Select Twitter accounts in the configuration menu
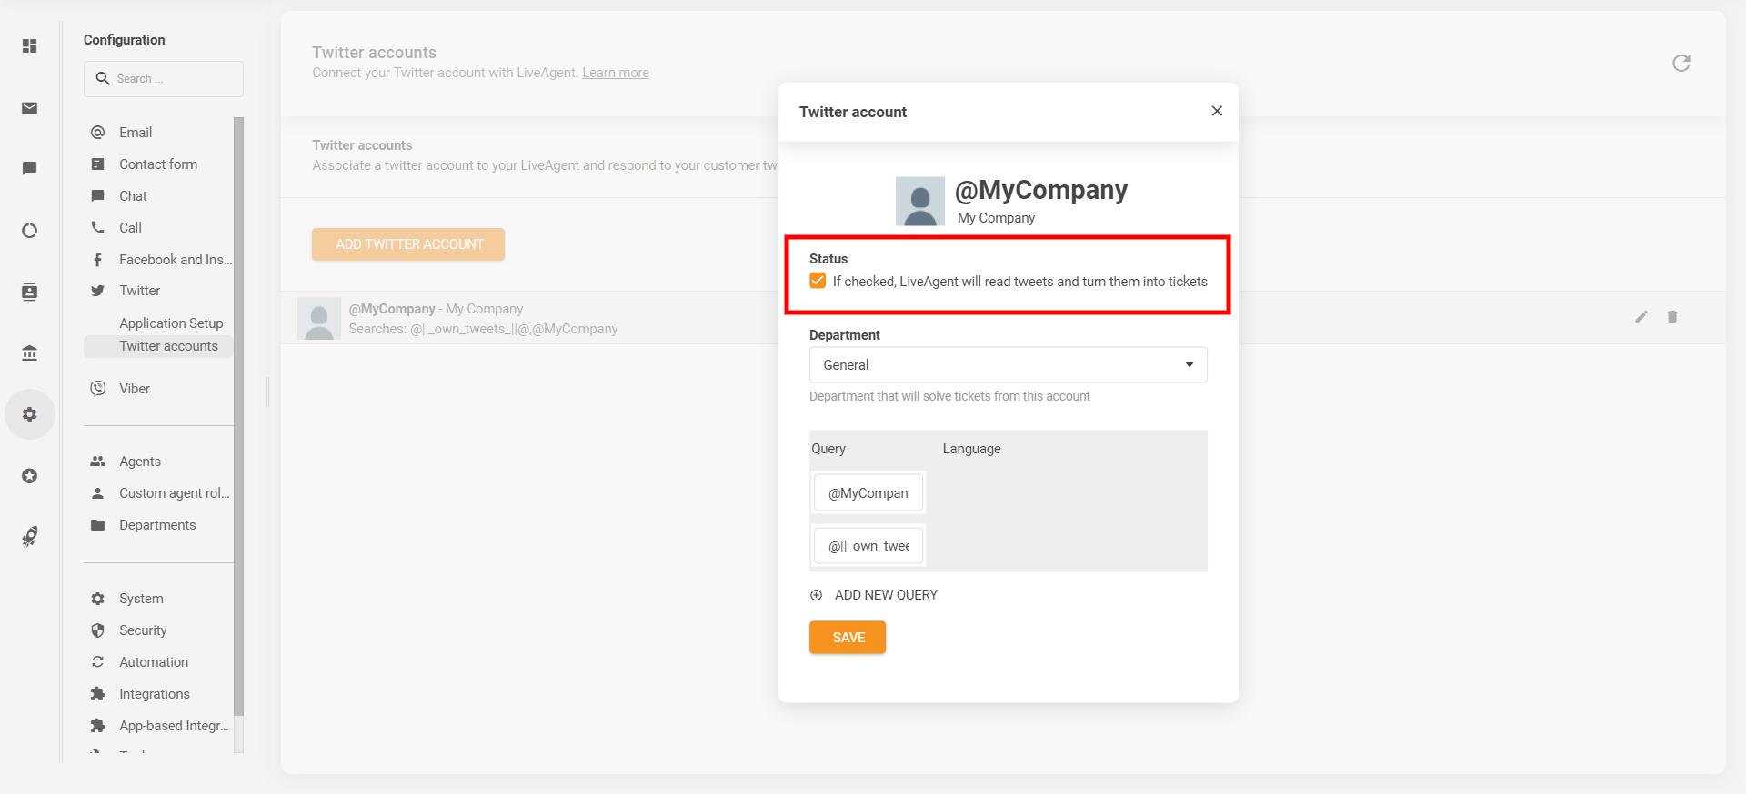 168,346
